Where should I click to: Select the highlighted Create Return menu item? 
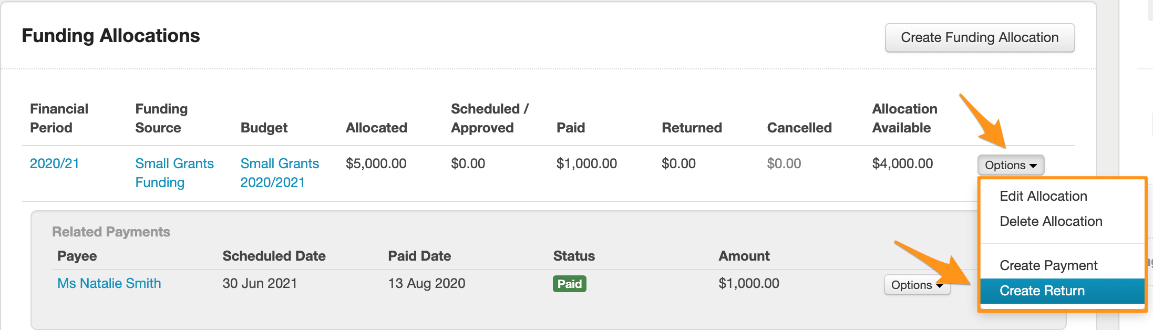[x=1042, y=291]
